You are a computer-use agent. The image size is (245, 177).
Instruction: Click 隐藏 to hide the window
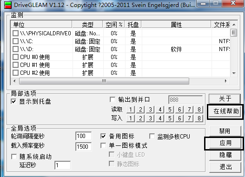coord(225,155)
